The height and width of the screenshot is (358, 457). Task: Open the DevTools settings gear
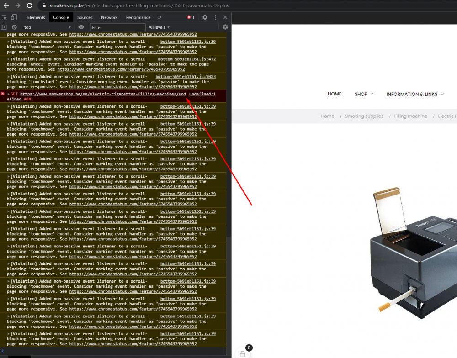(x=205, y=17)
